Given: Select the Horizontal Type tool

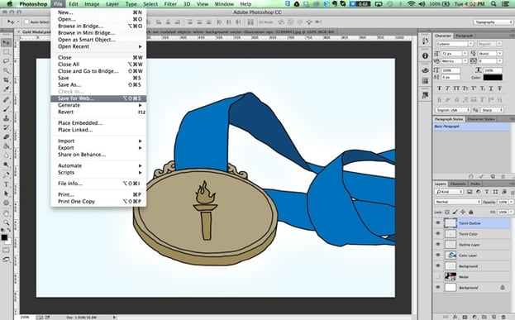Looking at the screenshot, I should coord(7,184).
